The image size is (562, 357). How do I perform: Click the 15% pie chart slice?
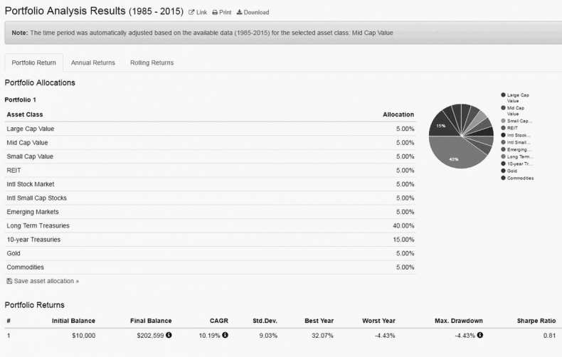point(441,124)
